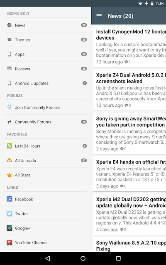This screenshot has width=166, height=265.
Task: Click the Reviews category icon
Action: pos(10,68)
